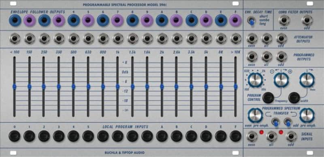
Task: Click the 'LOCAL PROGRAM INPUTS' label
Action: [x=125, y=127]
